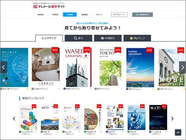Toggle favorite star for Hokkaido University pamphlet
The width and height of the screenshot is (186, 140).
[x=59, y=89]
